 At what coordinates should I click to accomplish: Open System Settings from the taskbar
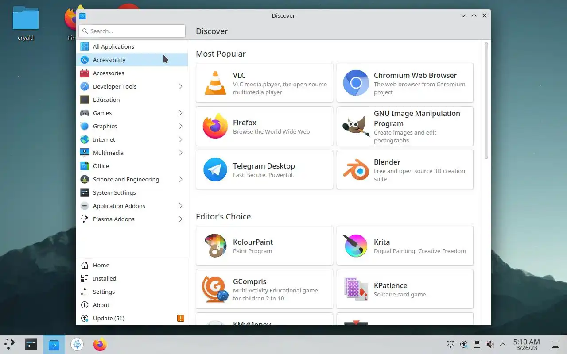coord(31,344)
